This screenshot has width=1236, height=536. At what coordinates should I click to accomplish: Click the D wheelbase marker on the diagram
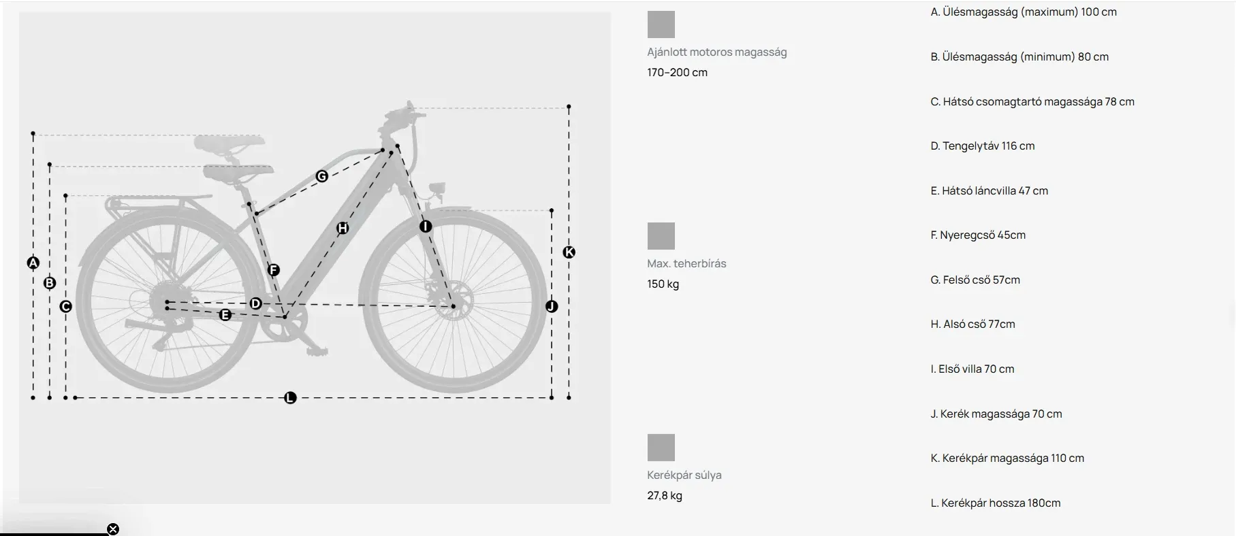256,303
